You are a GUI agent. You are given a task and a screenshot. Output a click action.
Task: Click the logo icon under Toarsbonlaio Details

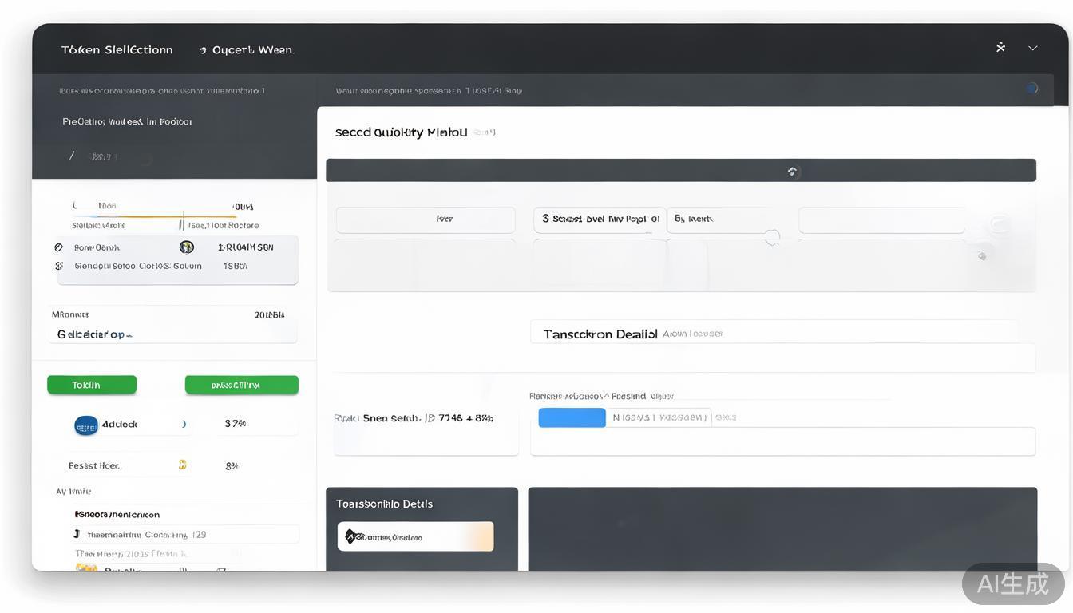(x=350, y=536)
